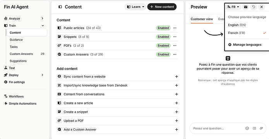Open the Learn dropdown
The width and height of the screenshot is (269, 139).
coord(135,7)
